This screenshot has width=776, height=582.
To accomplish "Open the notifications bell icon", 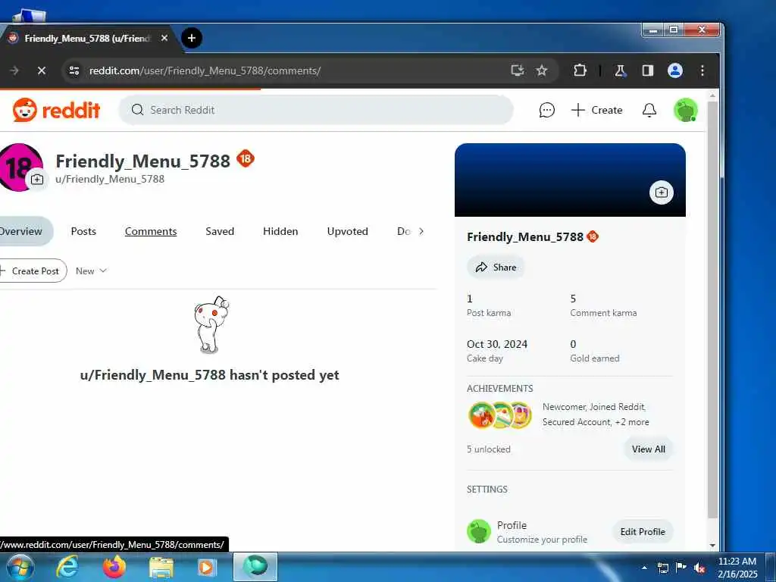I will click(649, 110).
